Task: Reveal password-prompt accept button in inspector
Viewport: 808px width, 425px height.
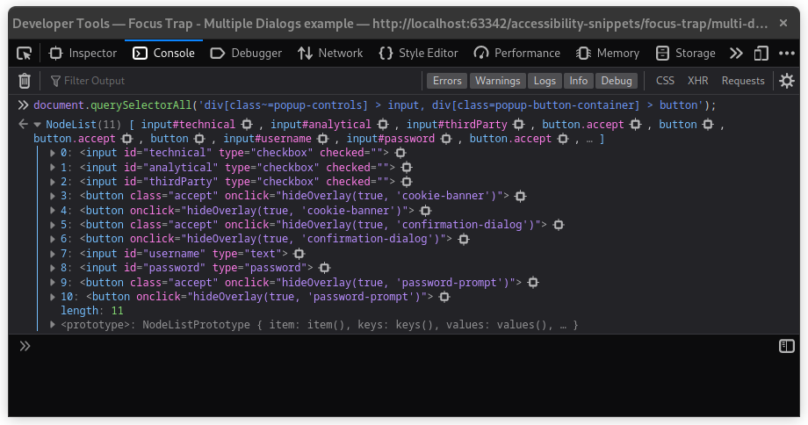Action: (x=533, y=283)
